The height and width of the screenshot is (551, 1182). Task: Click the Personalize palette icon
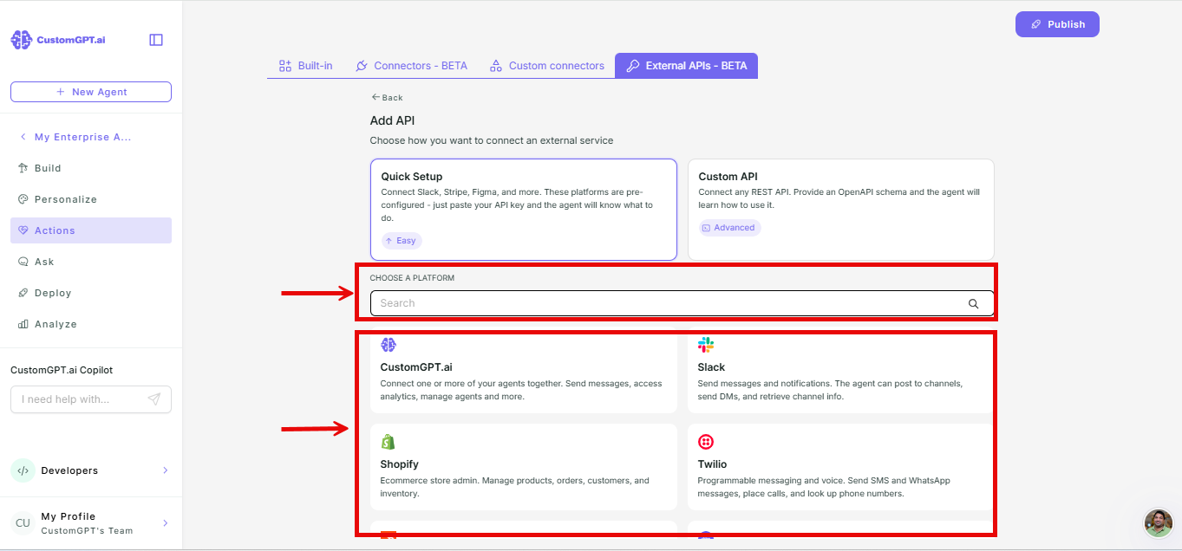coord(23,199)
